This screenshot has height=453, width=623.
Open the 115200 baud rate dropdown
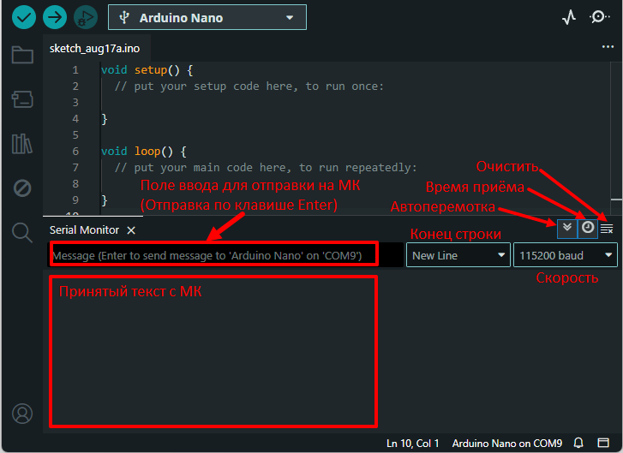[566, 255]
